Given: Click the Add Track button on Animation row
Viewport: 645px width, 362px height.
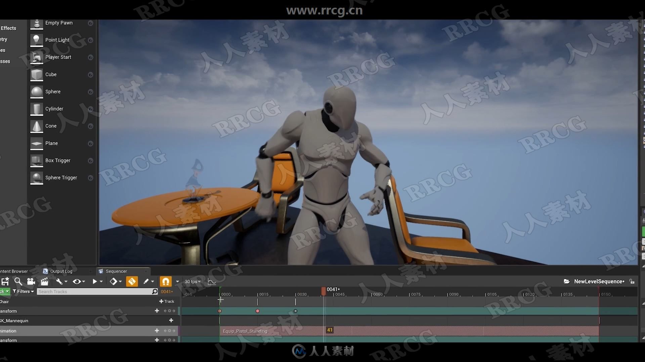Looking at the screenshot, I should pyautogui.click(x=157, y=330).
